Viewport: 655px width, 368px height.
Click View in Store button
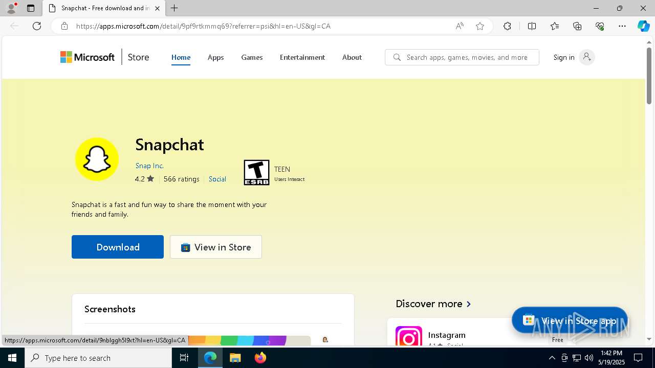(216, 247)
